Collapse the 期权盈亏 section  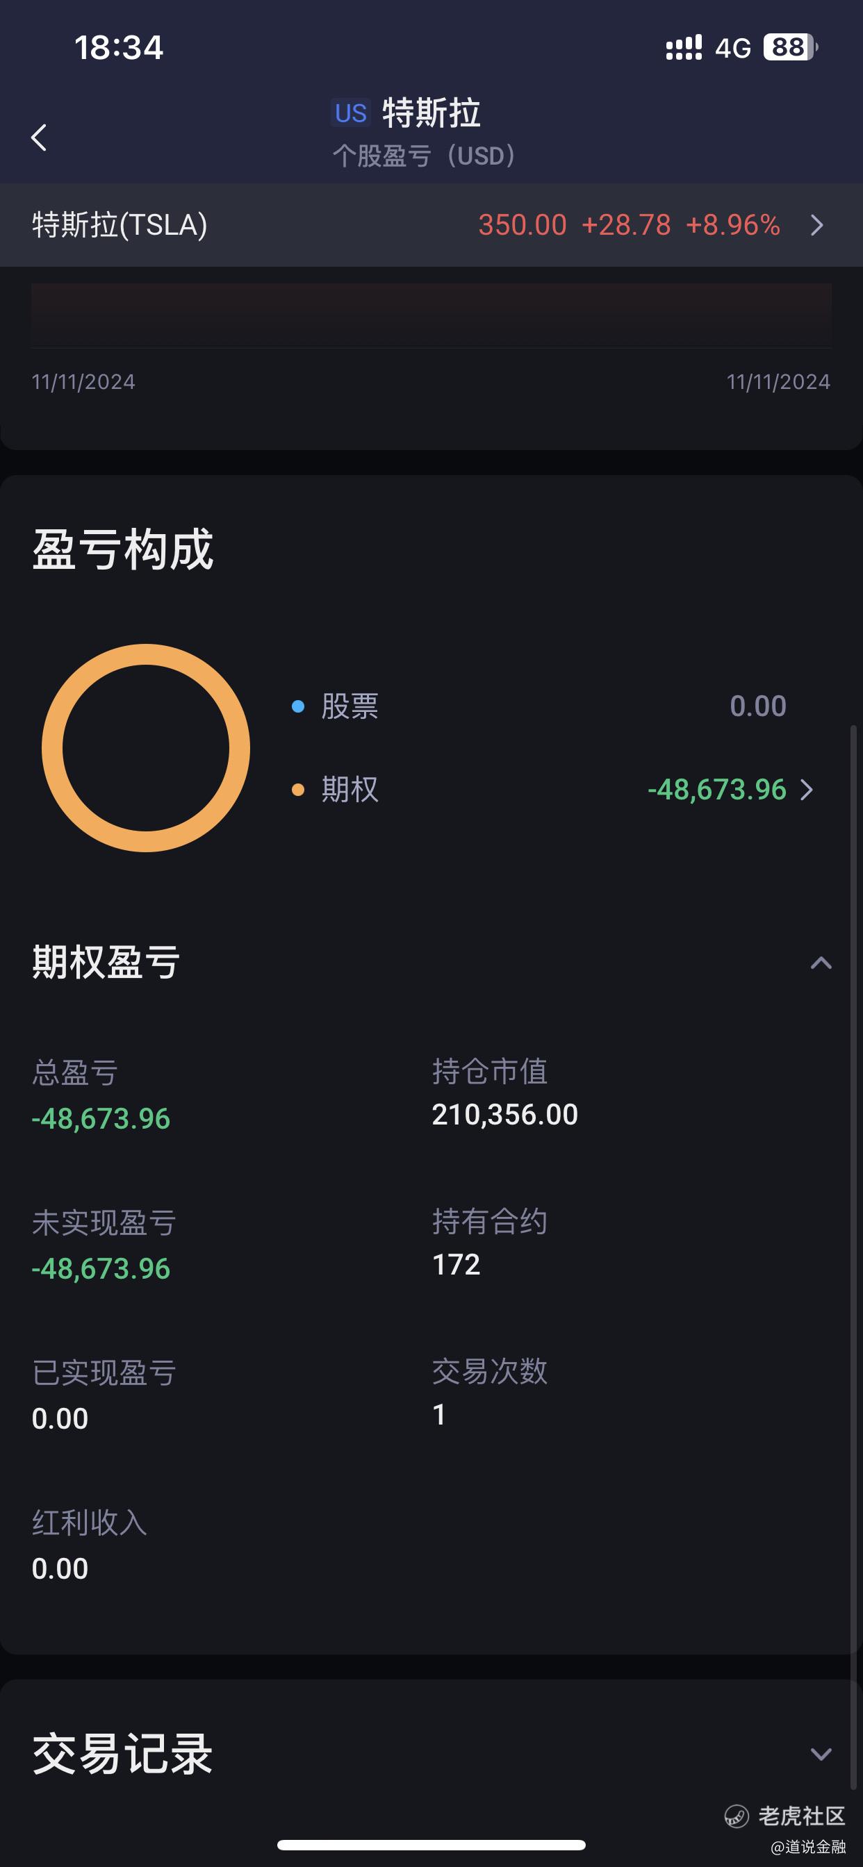821,963
